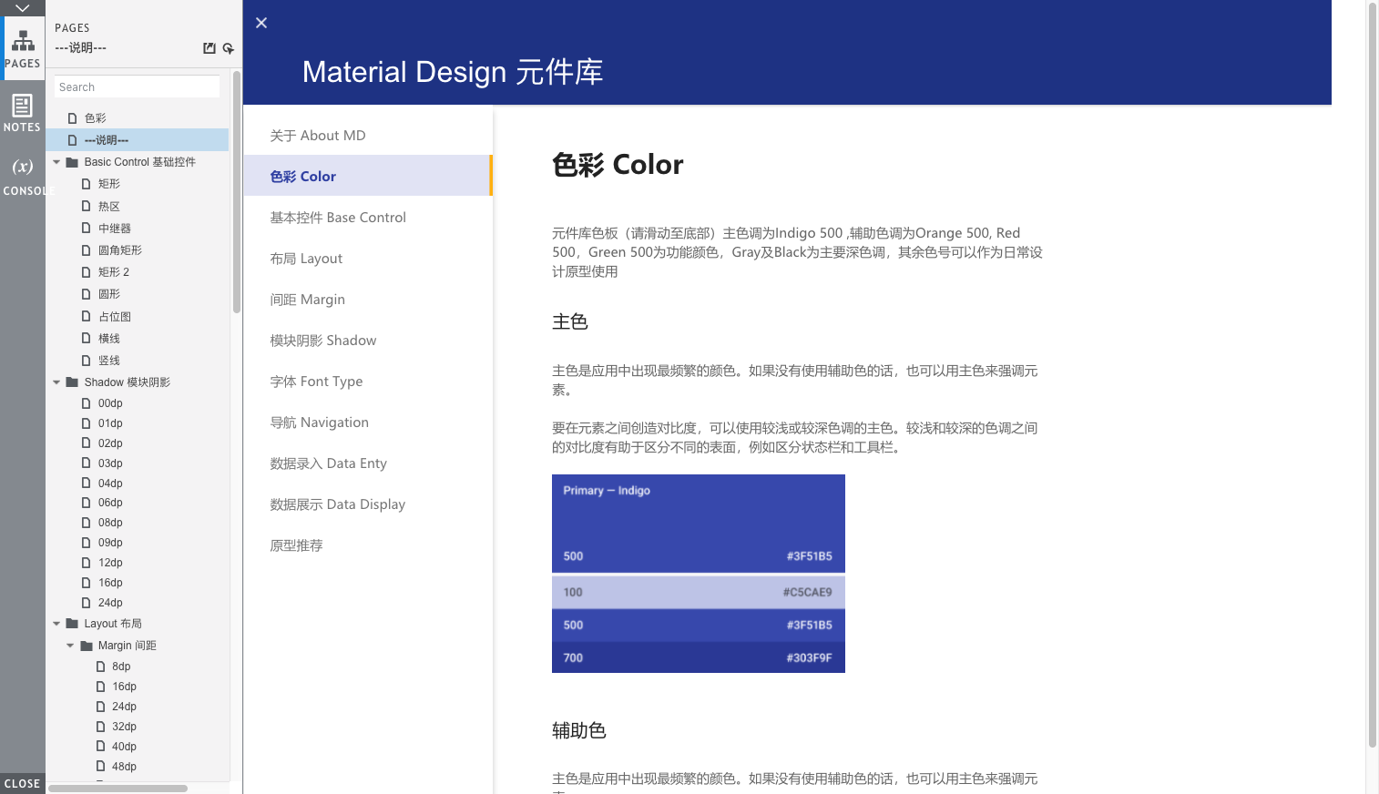Select the ---说明--- page in tree
1379x794 pixels.
click(x=138, y=139)
